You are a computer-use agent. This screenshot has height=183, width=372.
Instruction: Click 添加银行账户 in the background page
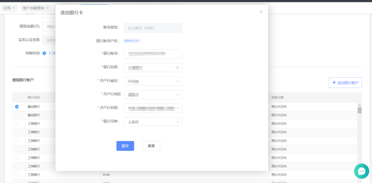pyautogui.click(x=345, y=82)
